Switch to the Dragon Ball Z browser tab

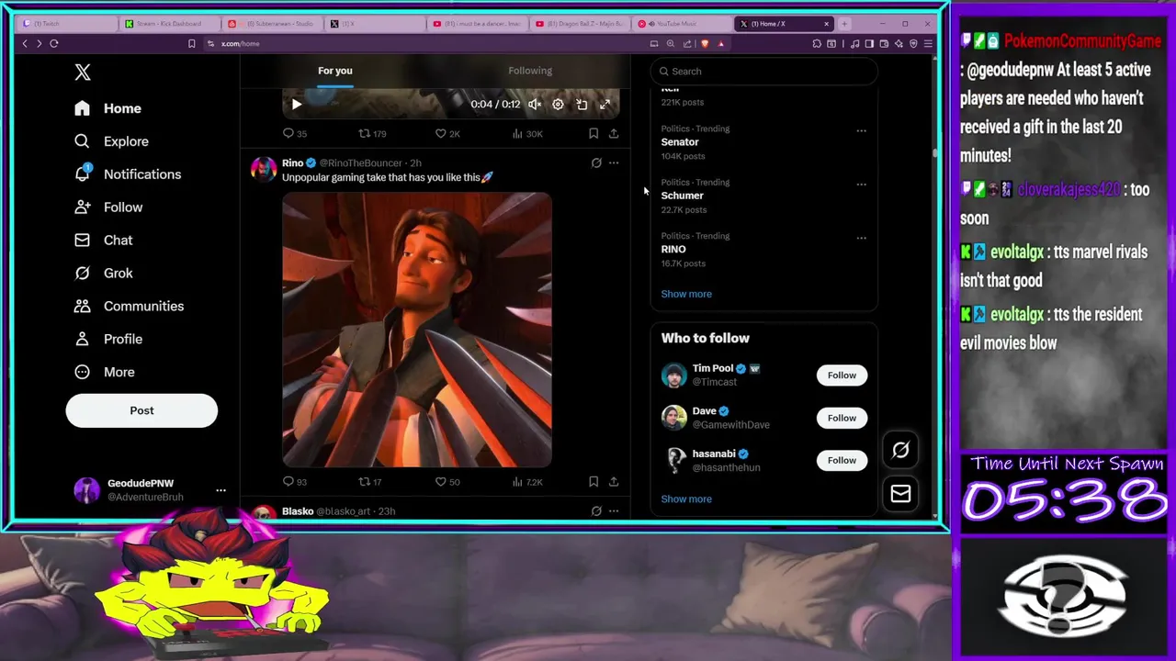tap(579, 24)
